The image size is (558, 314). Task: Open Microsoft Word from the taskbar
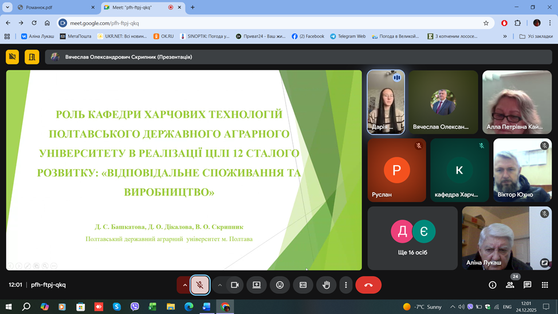206,307
